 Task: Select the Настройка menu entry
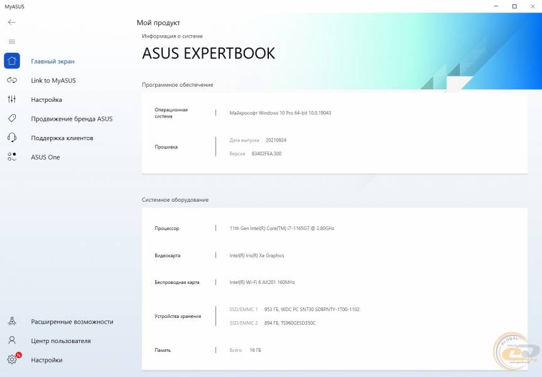pos(46,100)
